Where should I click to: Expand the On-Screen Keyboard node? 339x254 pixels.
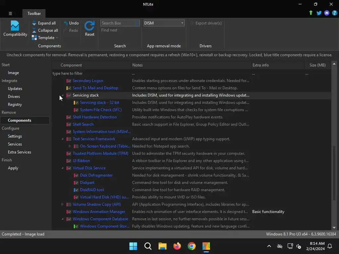pyautogui.click(x=70, y=146)
